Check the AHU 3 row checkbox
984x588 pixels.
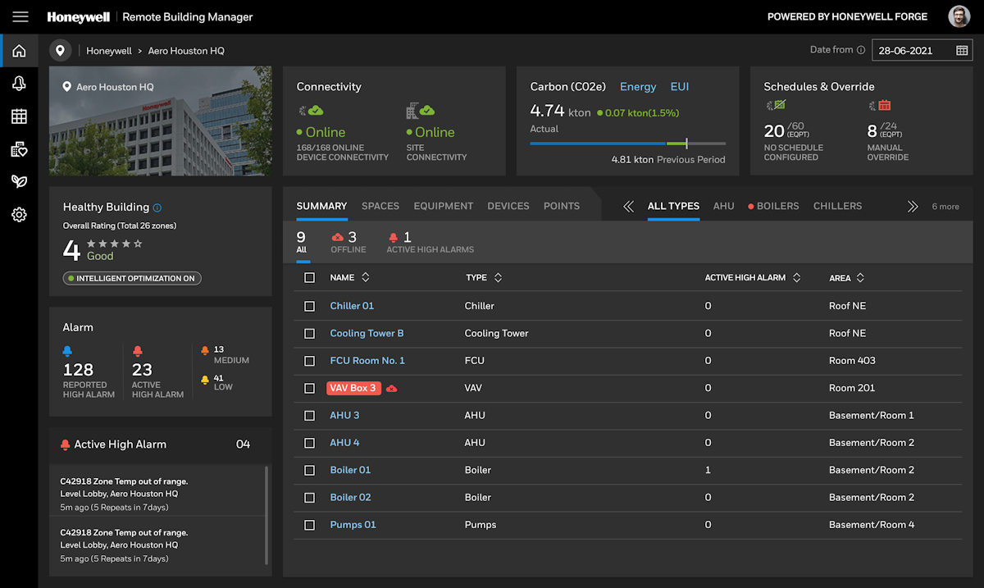(x=309, y=416)
